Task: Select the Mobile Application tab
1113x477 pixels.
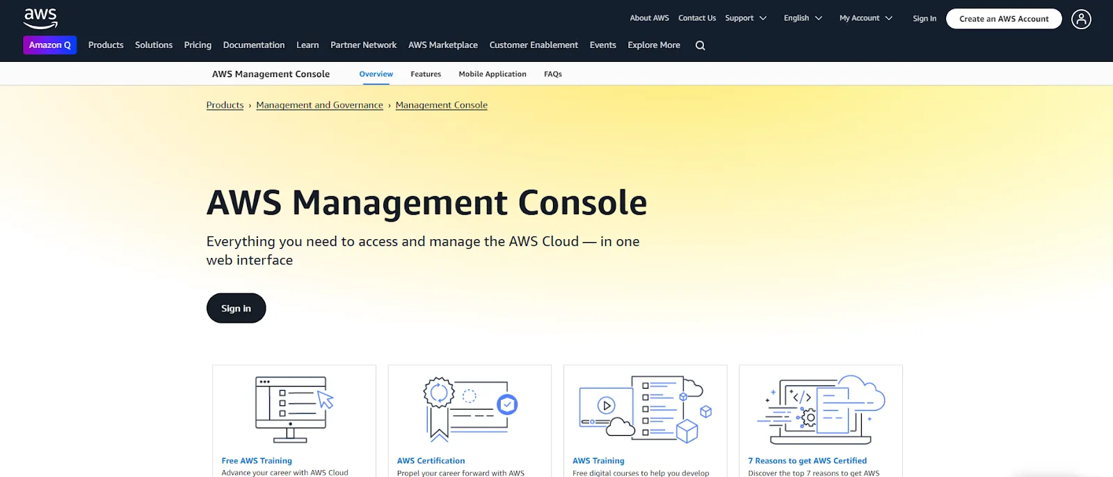Action: point(493,74)
